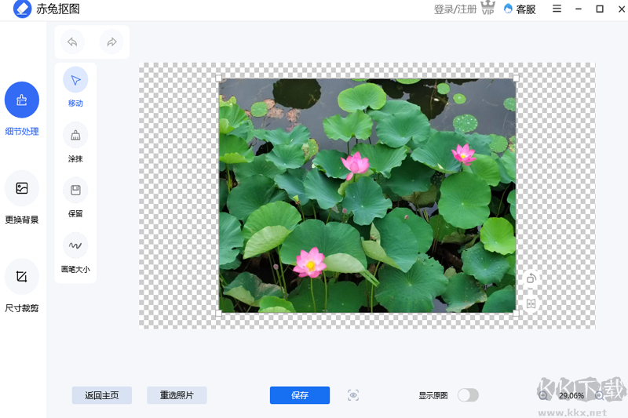Open the Detail Processing (细节处理) tab

click(x=22, y=100)
